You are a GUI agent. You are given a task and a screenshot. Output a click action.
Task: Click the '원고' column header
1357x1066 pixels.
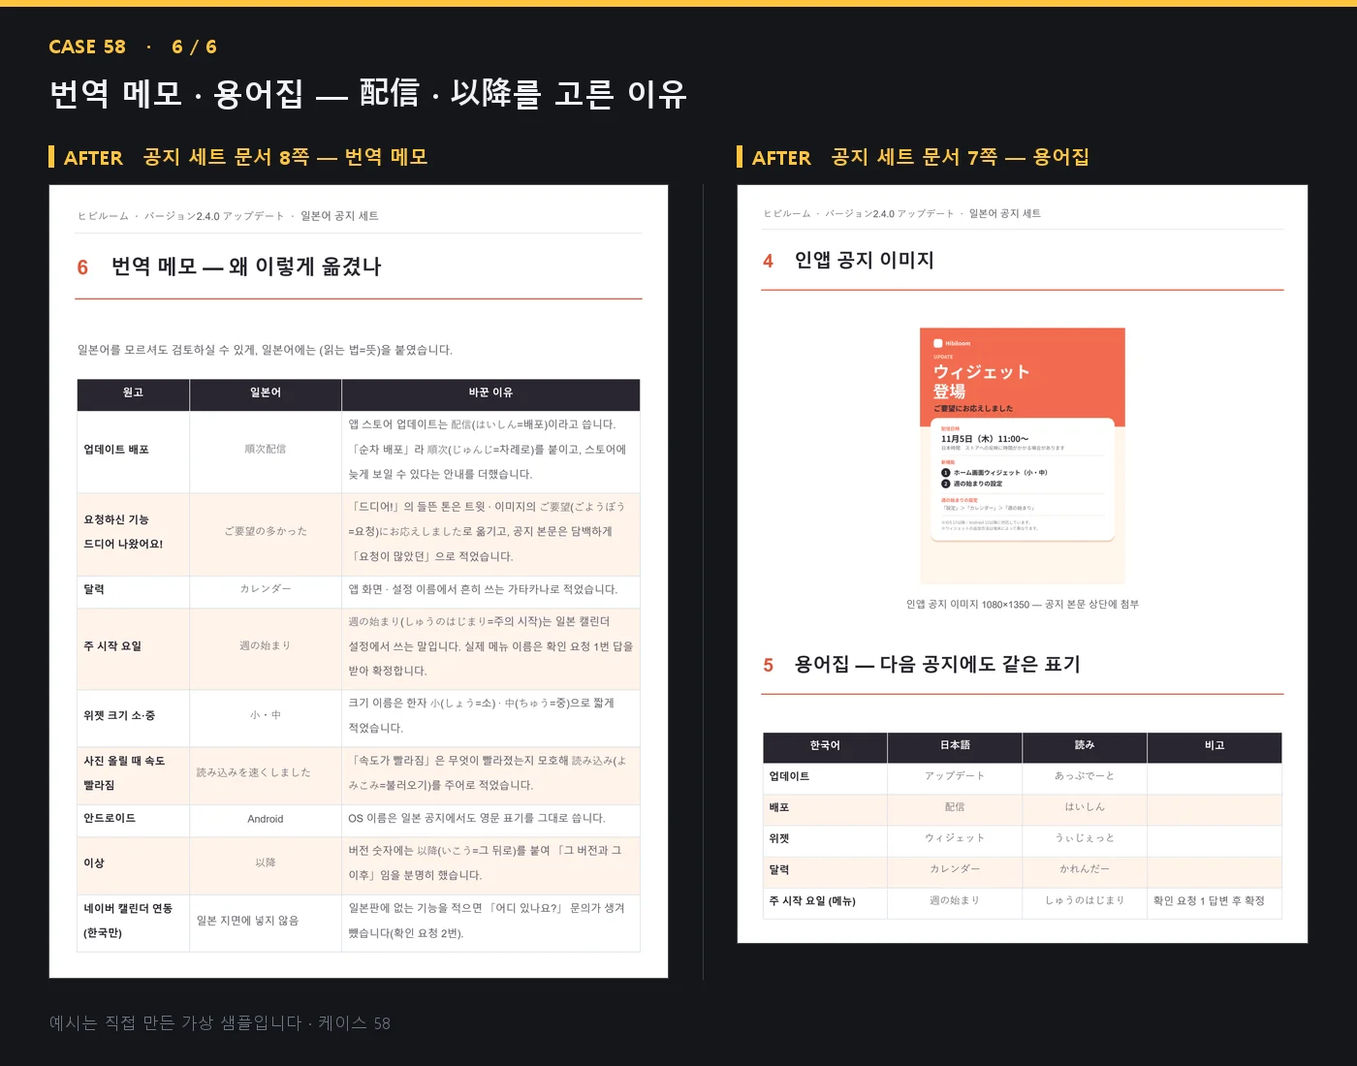[134, 392]
